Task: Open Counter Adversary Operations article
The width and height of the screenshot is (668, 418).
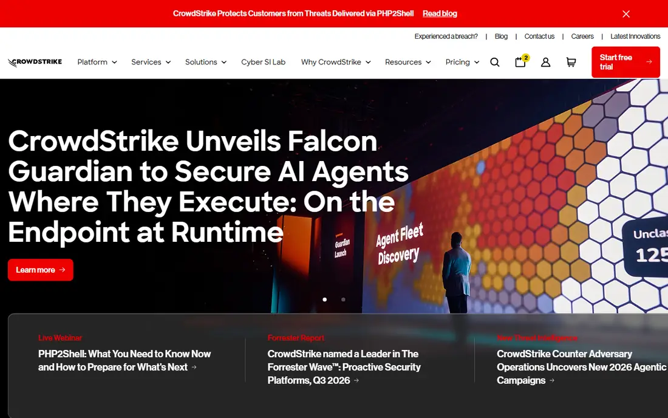Action: coord(581,367)
